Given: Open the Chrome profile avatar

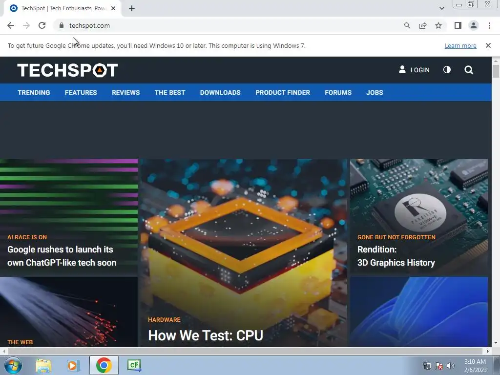Looking at the screenshot, I should click(474, 25).
